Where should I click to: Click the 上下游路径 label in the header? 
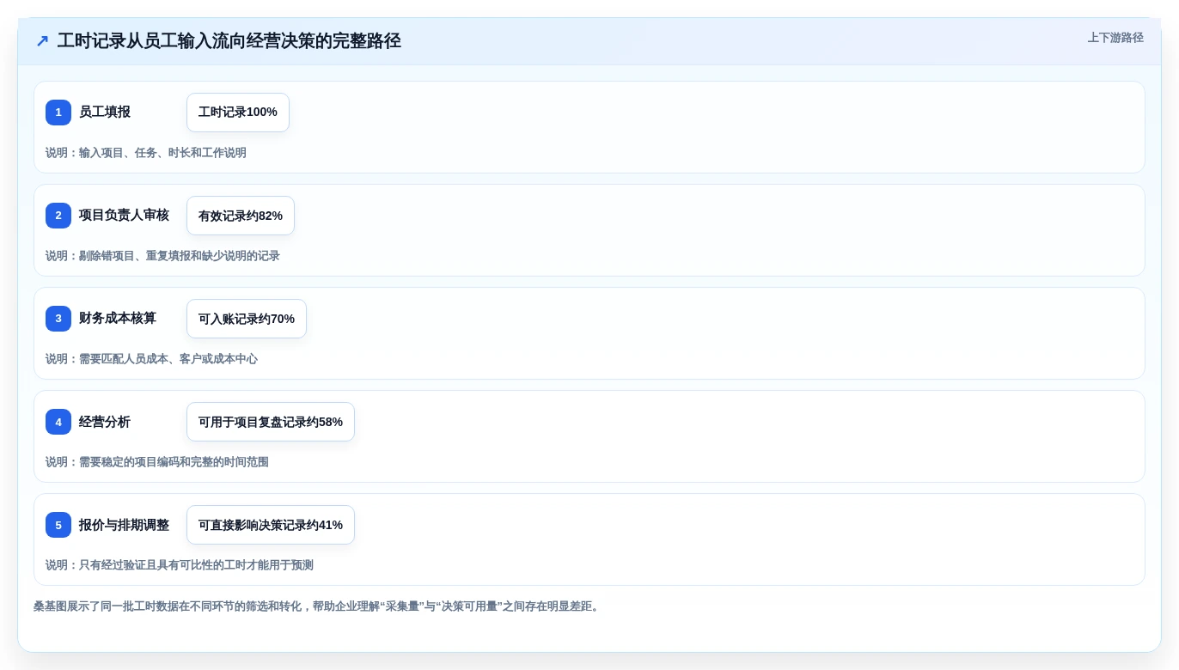pyautogui.click(x=1115, y=38)
